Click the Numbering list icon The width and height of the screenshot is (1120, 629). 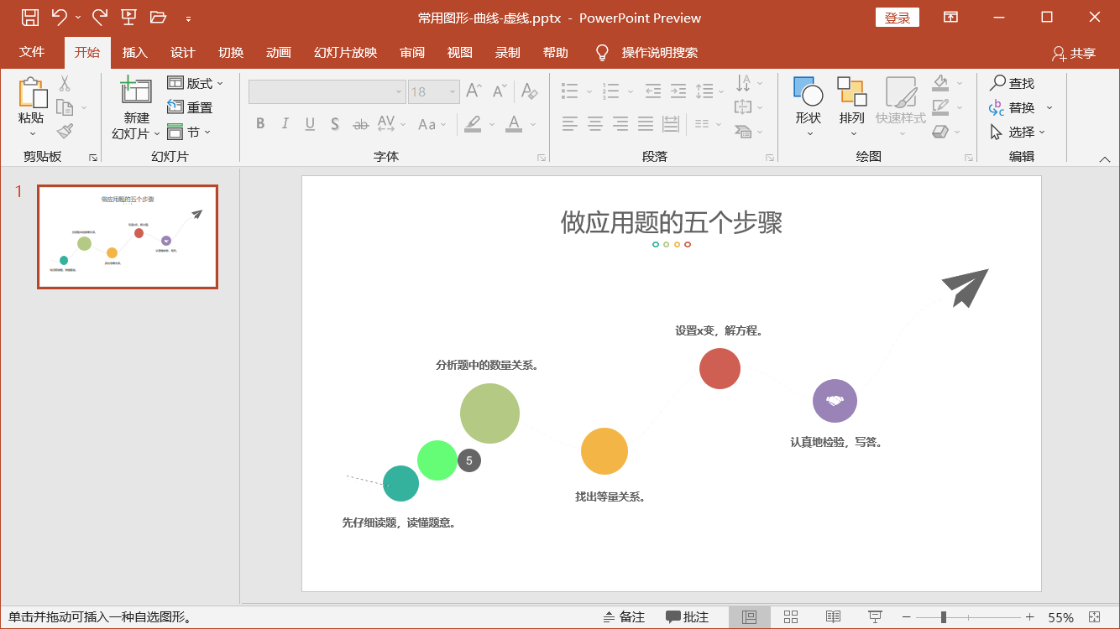(x=611, y=91)
